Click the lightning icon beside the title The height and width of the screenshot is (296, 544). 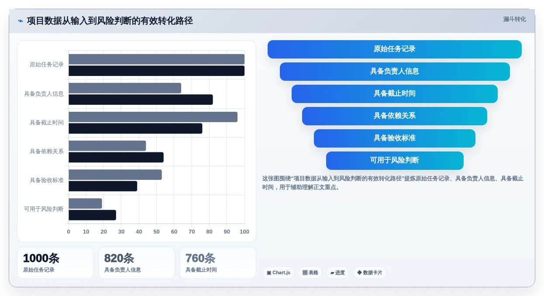coord(21,21)
